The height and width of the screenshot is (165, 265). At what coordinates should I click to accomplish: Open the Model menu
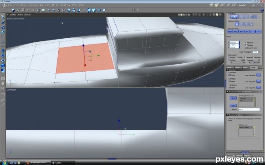tap(55, 5)
